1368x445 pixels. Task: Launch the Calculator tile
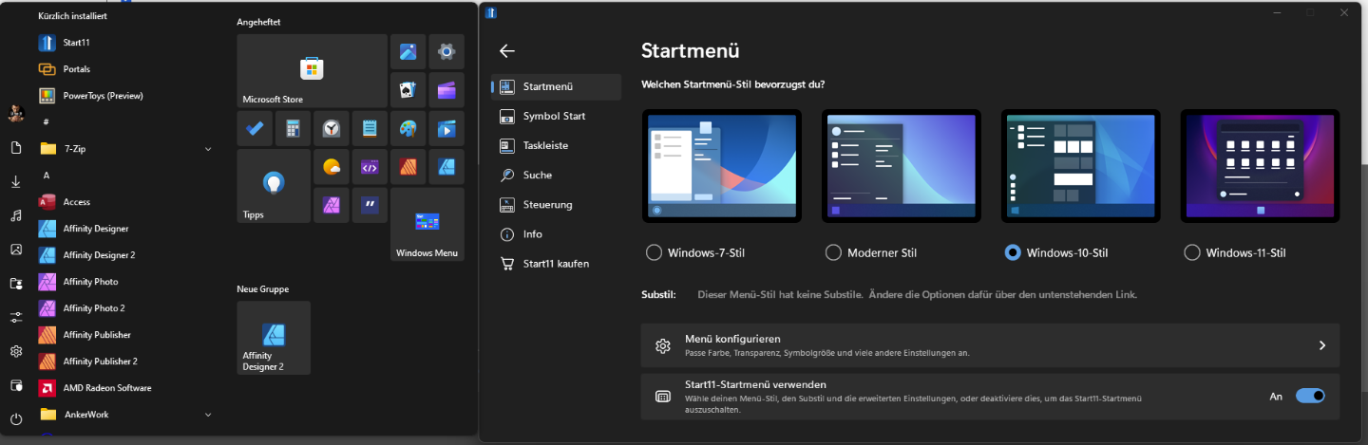tap(294, 128)
